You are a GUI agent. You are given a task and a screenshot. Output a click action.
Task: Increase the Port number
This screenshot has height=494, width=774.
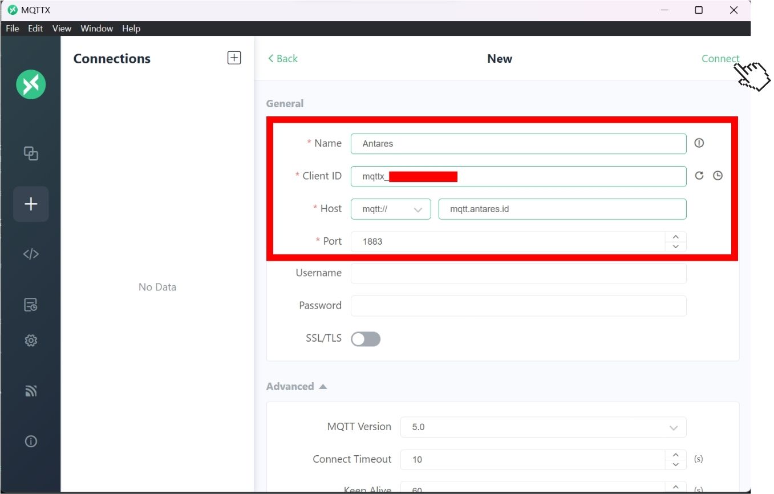click(x=676, y=237)
